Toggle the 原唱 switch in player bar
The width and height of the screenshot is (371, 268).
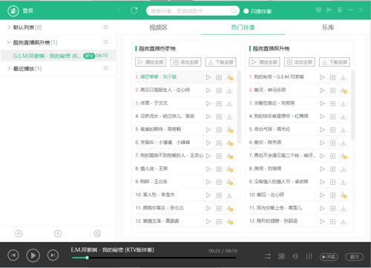pyautogui.click(x=329, y=257)
